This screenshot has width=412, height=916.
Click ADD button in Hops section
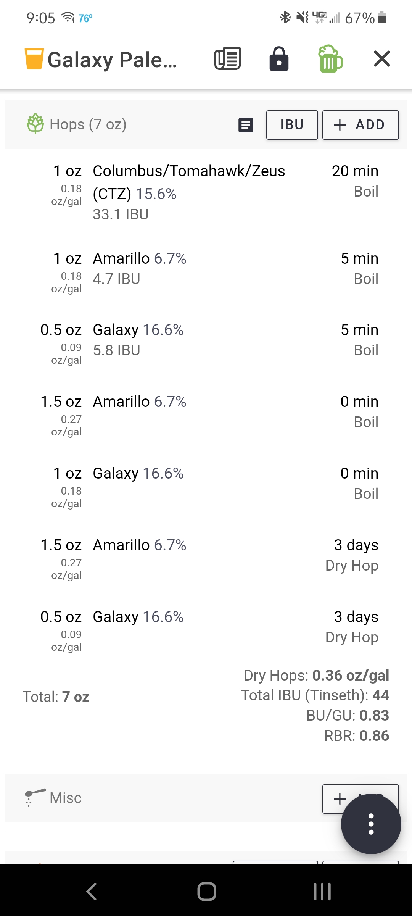(x=360, y=125)
